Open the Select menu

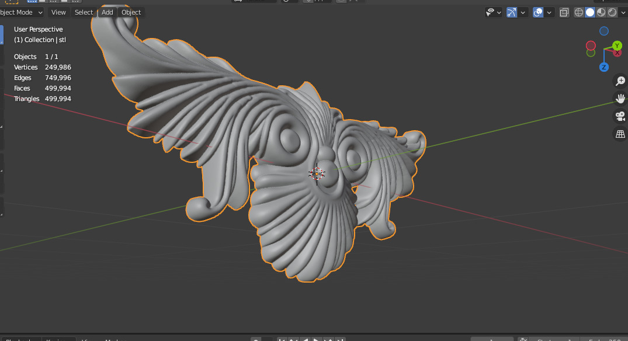pos(84,12)
